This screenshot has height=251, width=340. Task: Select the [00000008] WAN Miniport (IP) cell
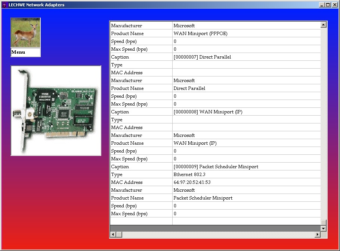click(208, 112)
